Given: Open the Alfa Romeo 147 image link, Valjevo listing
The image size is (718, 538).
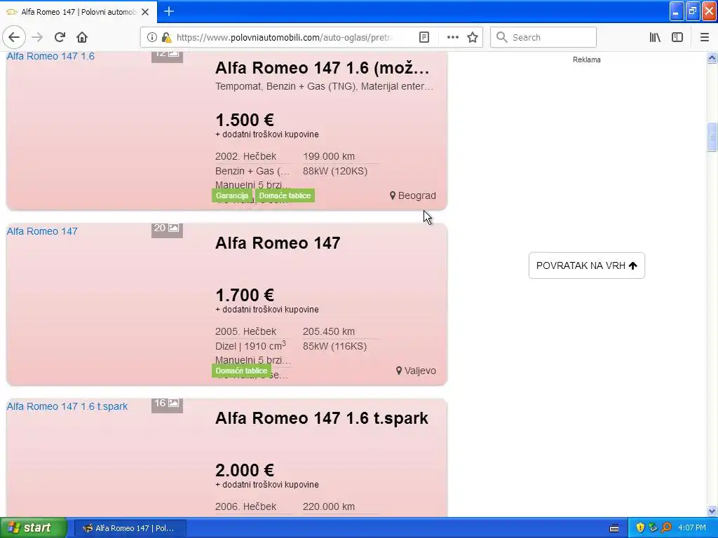Looking at the screenshot, I should coord(42,231).
